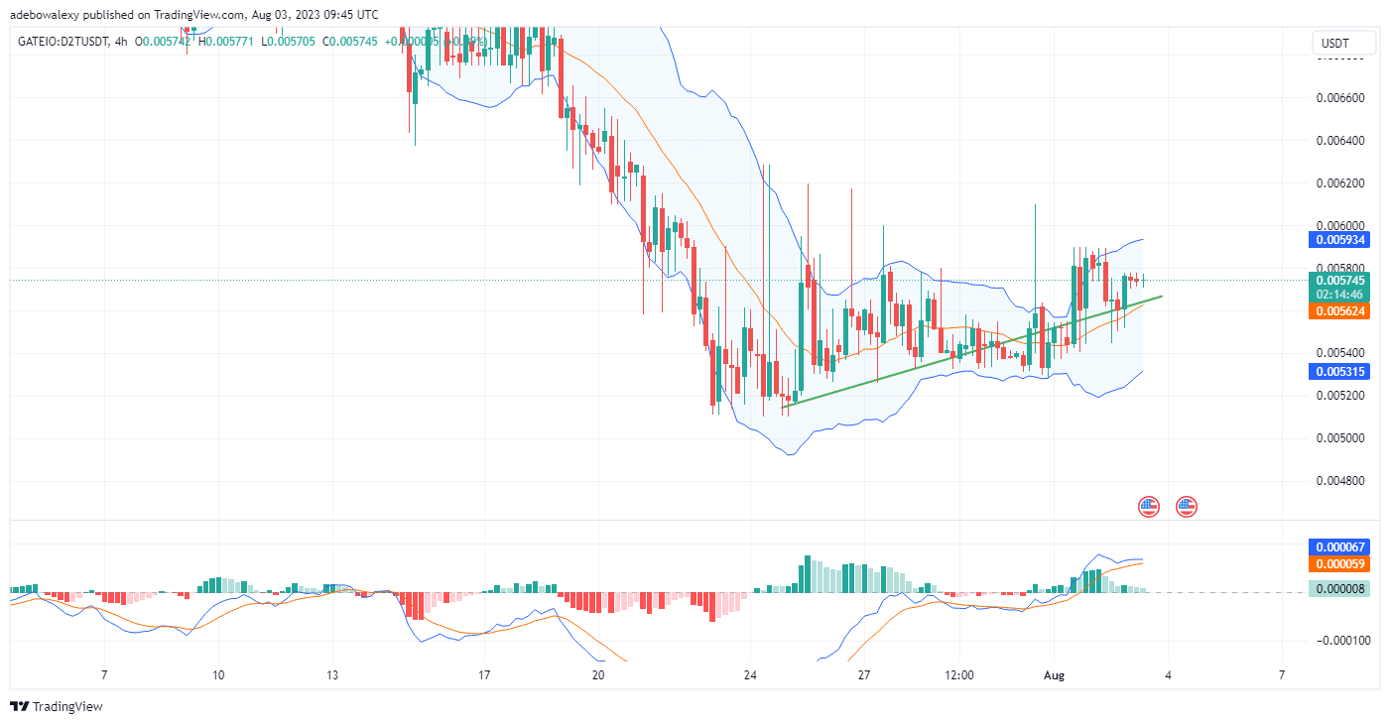This screenshot has height=724, width=1390.
Task: Click the first US flag event marker
Action: tap(1149, 507)
